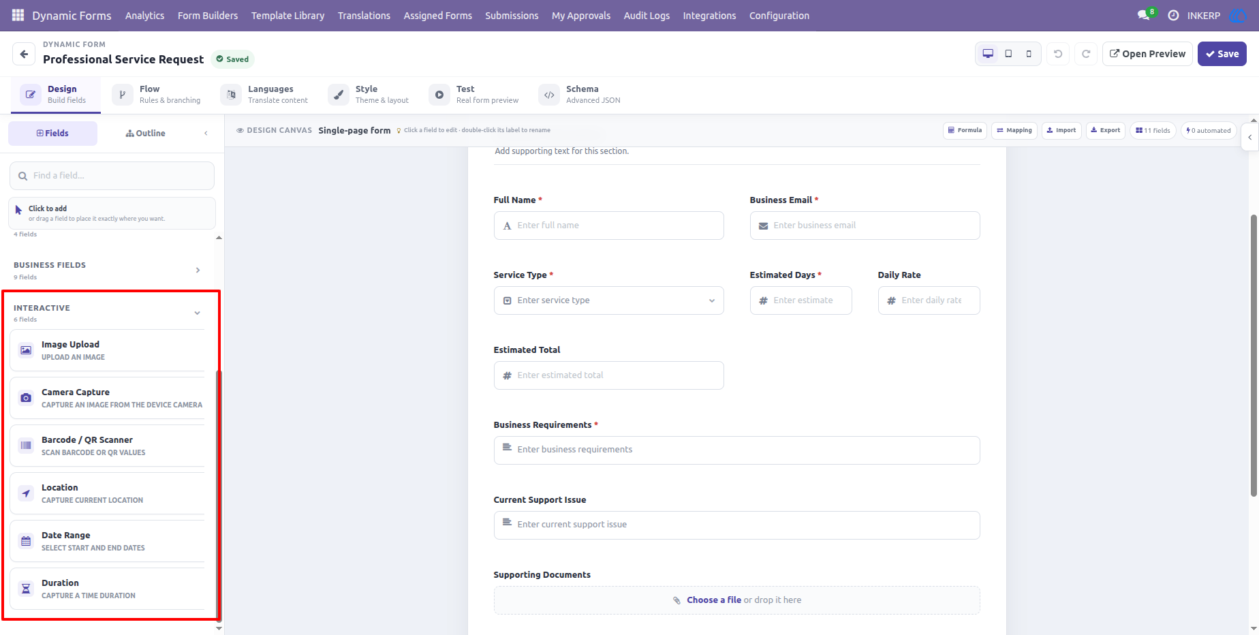
Task: Open the Languages tab
Action: click(264, 95)
